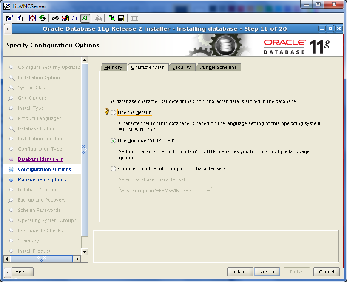This screenshot has height=282, width=347.
Task: Select Use the default radio button
Action: [x=113, y=112]
